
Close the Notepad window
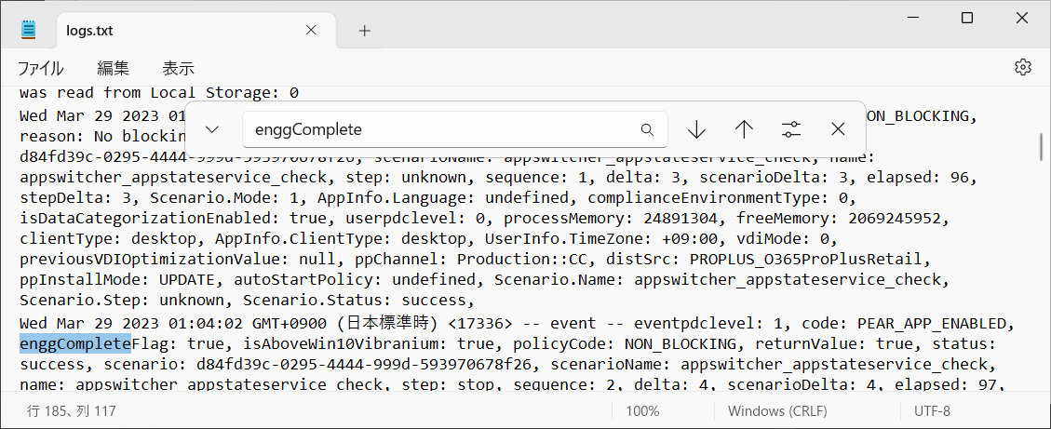tap(1021, 19)
